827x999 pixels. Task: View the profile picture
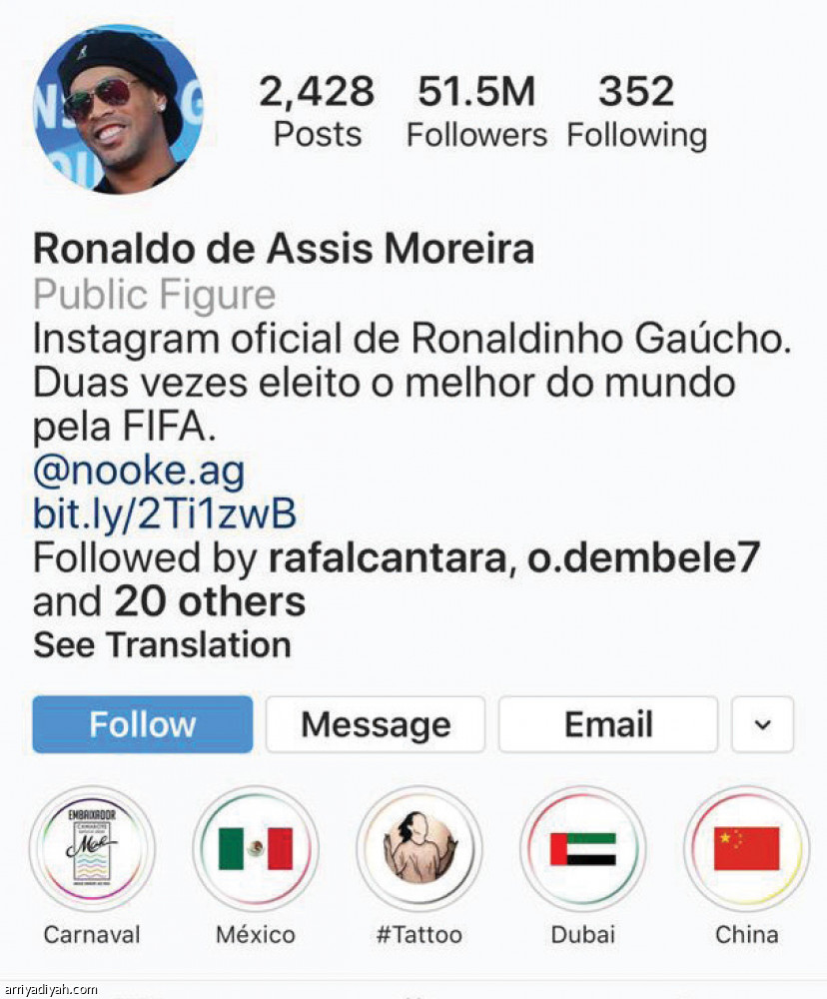119,109
